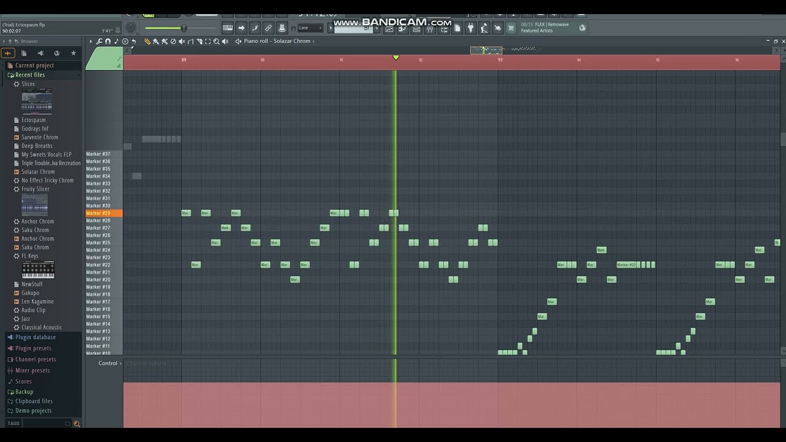
Task: Open the Fruity Slicer item
Action: coord(35,189)
